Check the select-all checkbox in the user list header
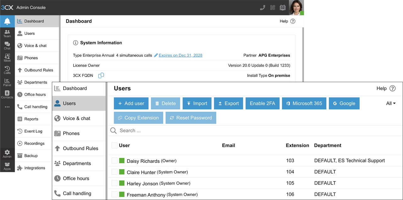Screen dimensions: 403x200 pyautogui.click(x=114, y=145)
